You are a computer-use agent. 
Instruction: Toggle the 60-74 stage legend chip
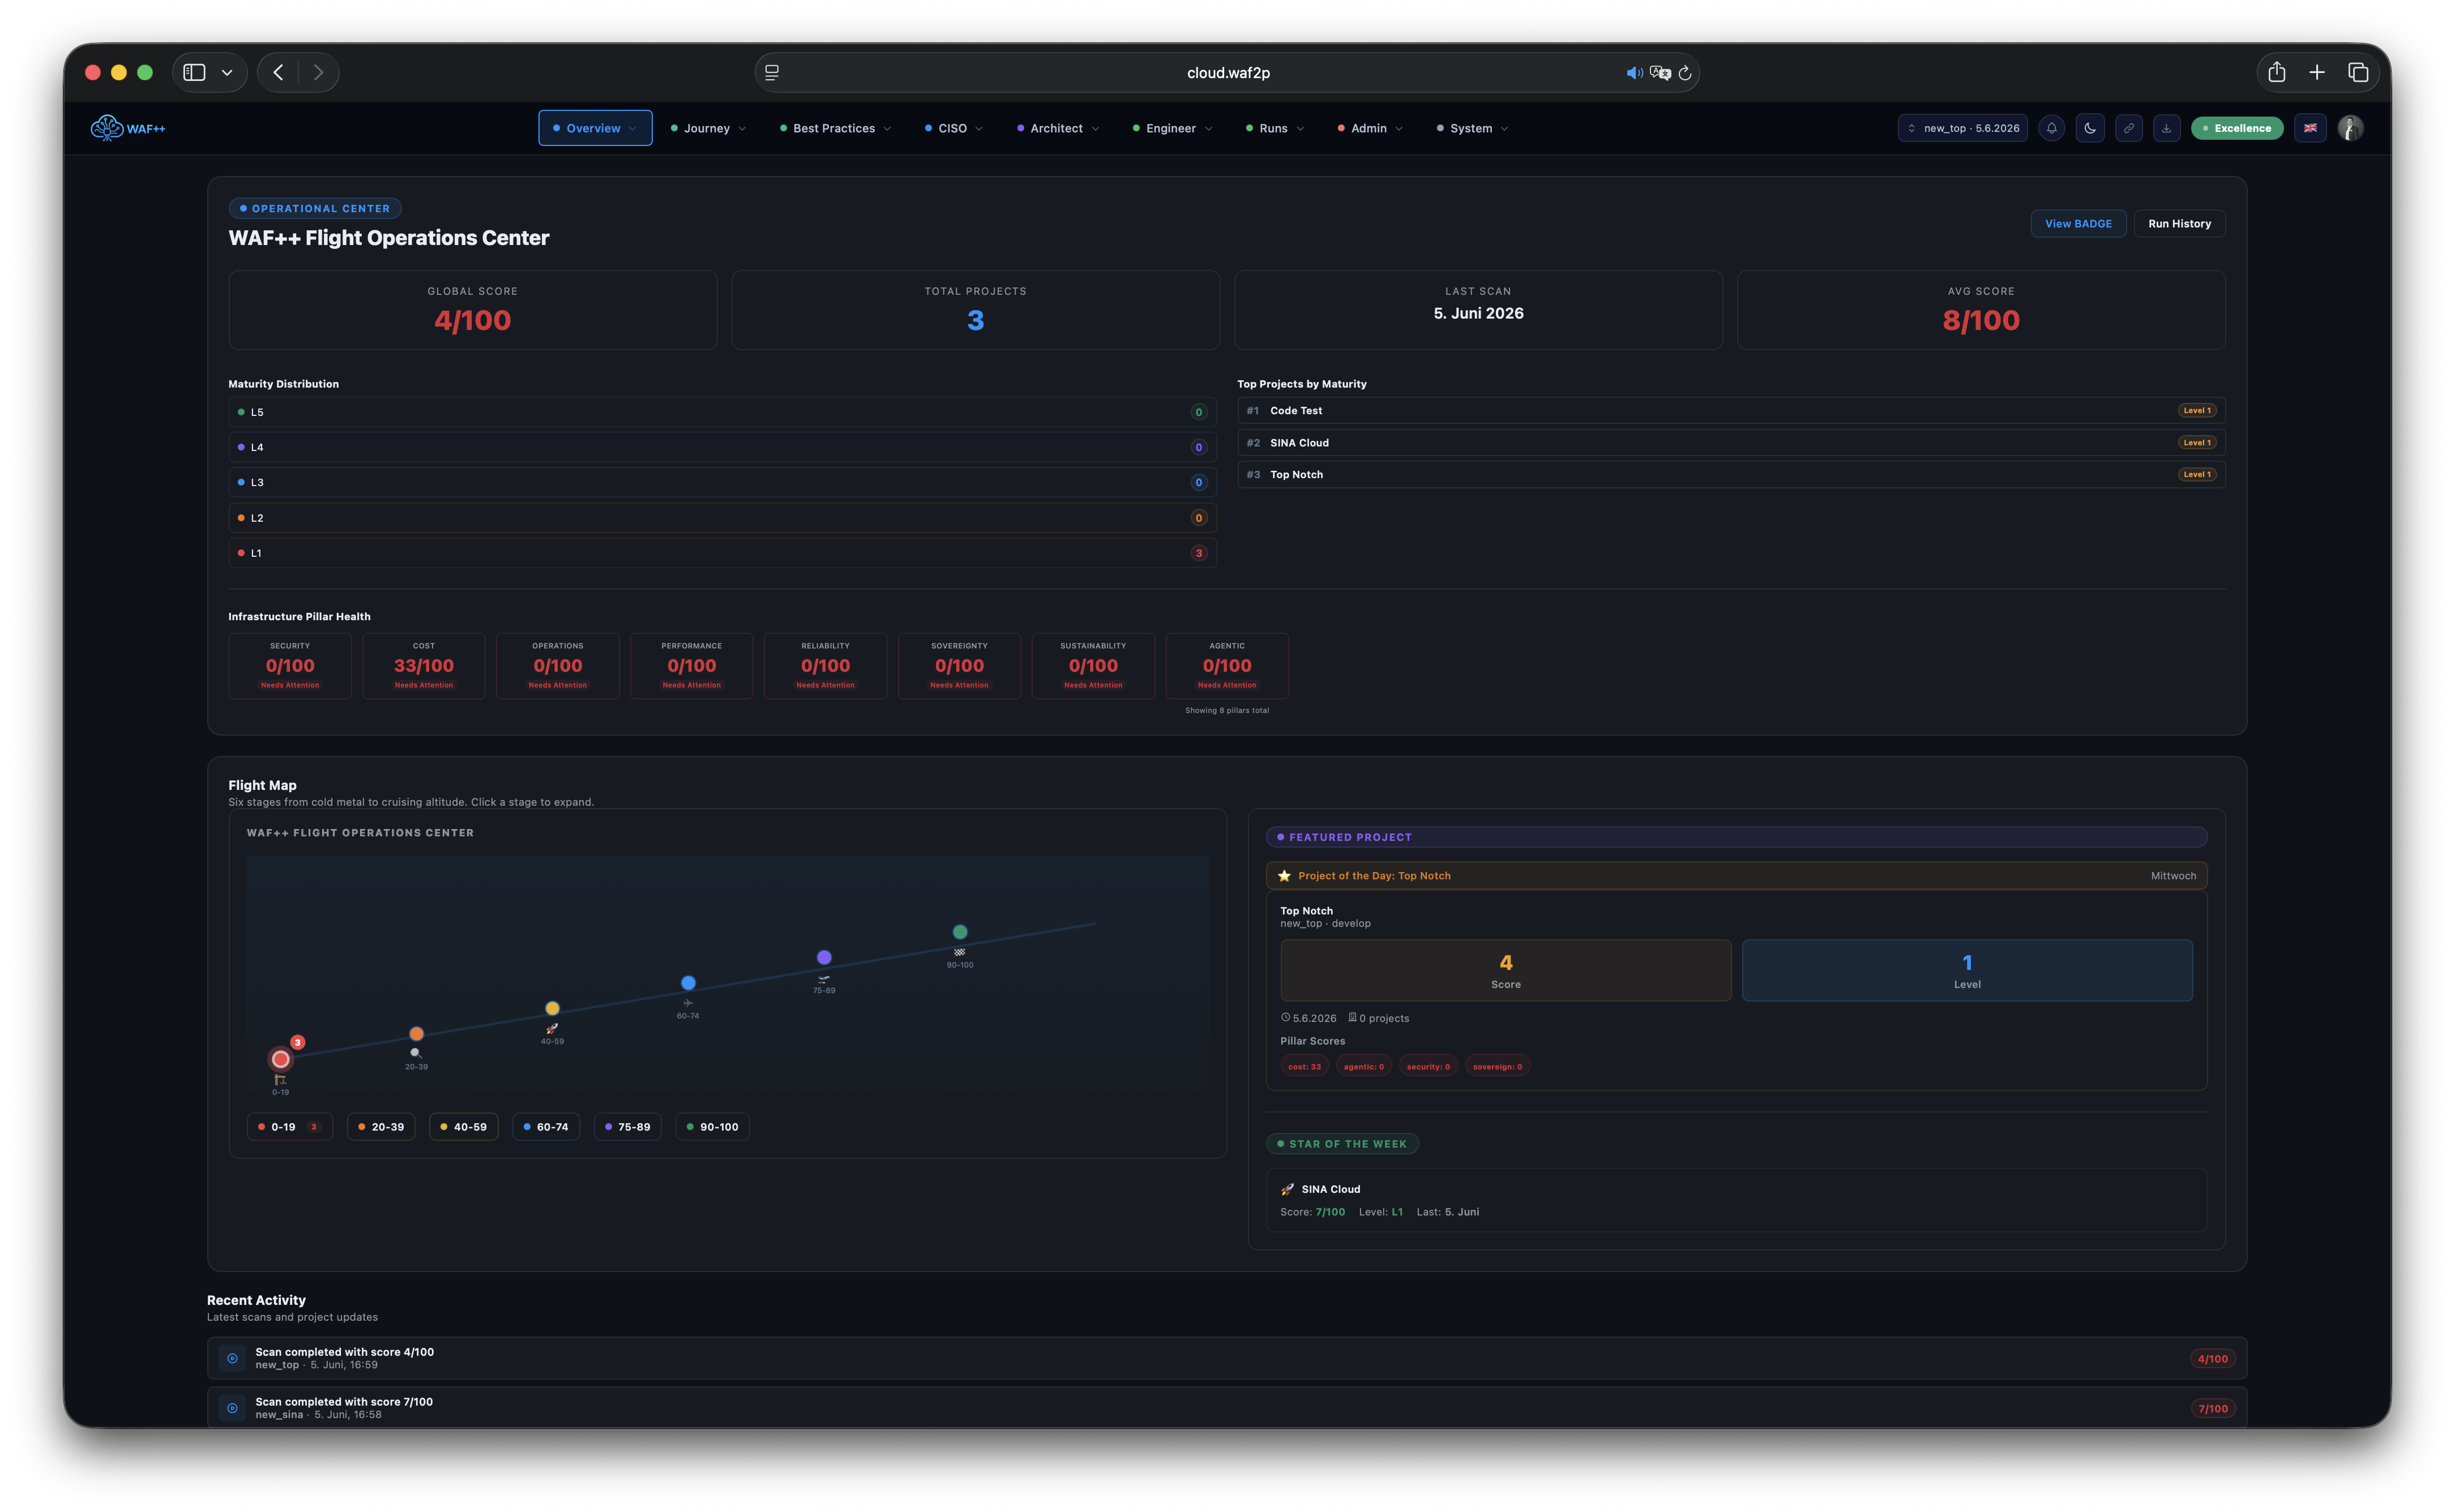pyautogui.click(x=546, y=1127)
